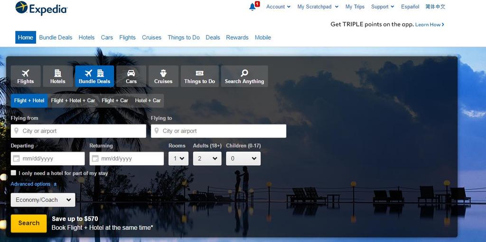Open Cars in the navigation bar
The image size is (486, 242).
pos(107,37)
